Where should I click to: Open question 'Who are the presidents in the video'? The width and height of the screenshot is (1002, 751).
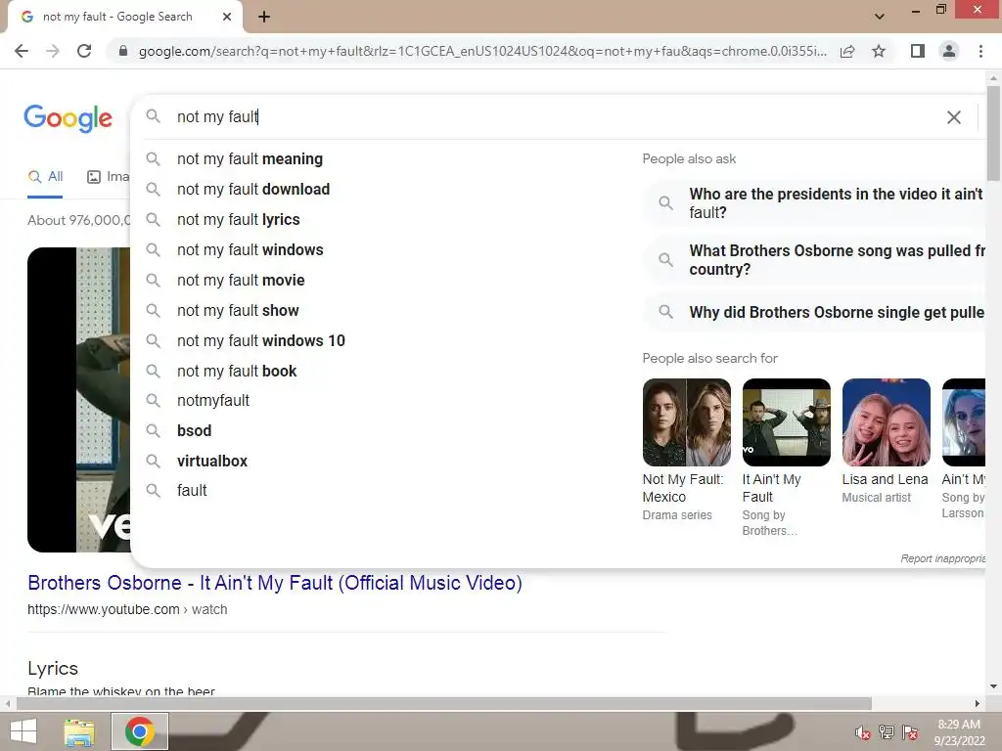click(815, 203)
